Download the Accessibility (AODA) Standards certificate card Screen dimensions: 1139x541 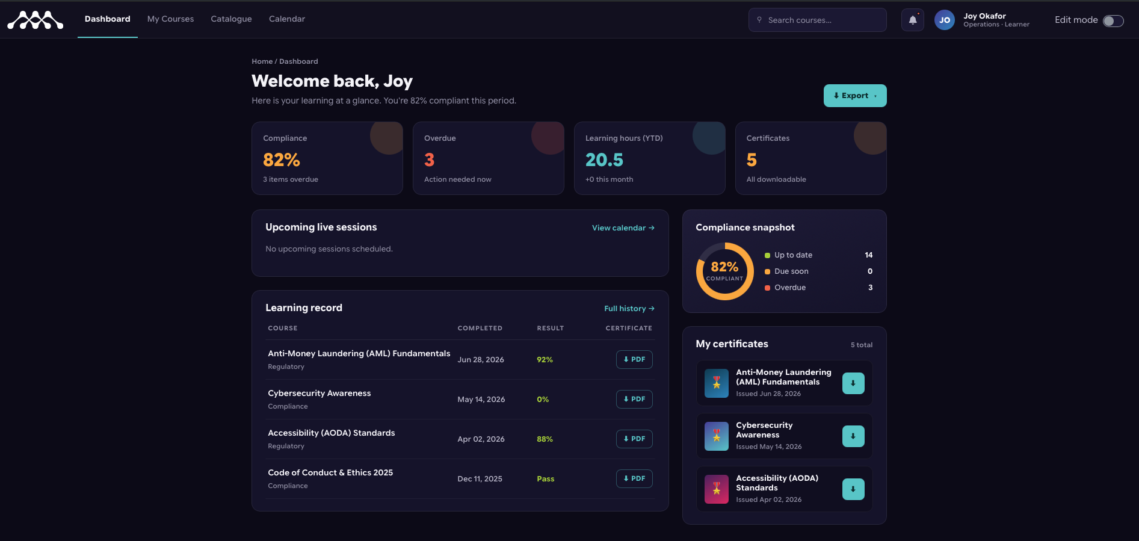(853, 489)
